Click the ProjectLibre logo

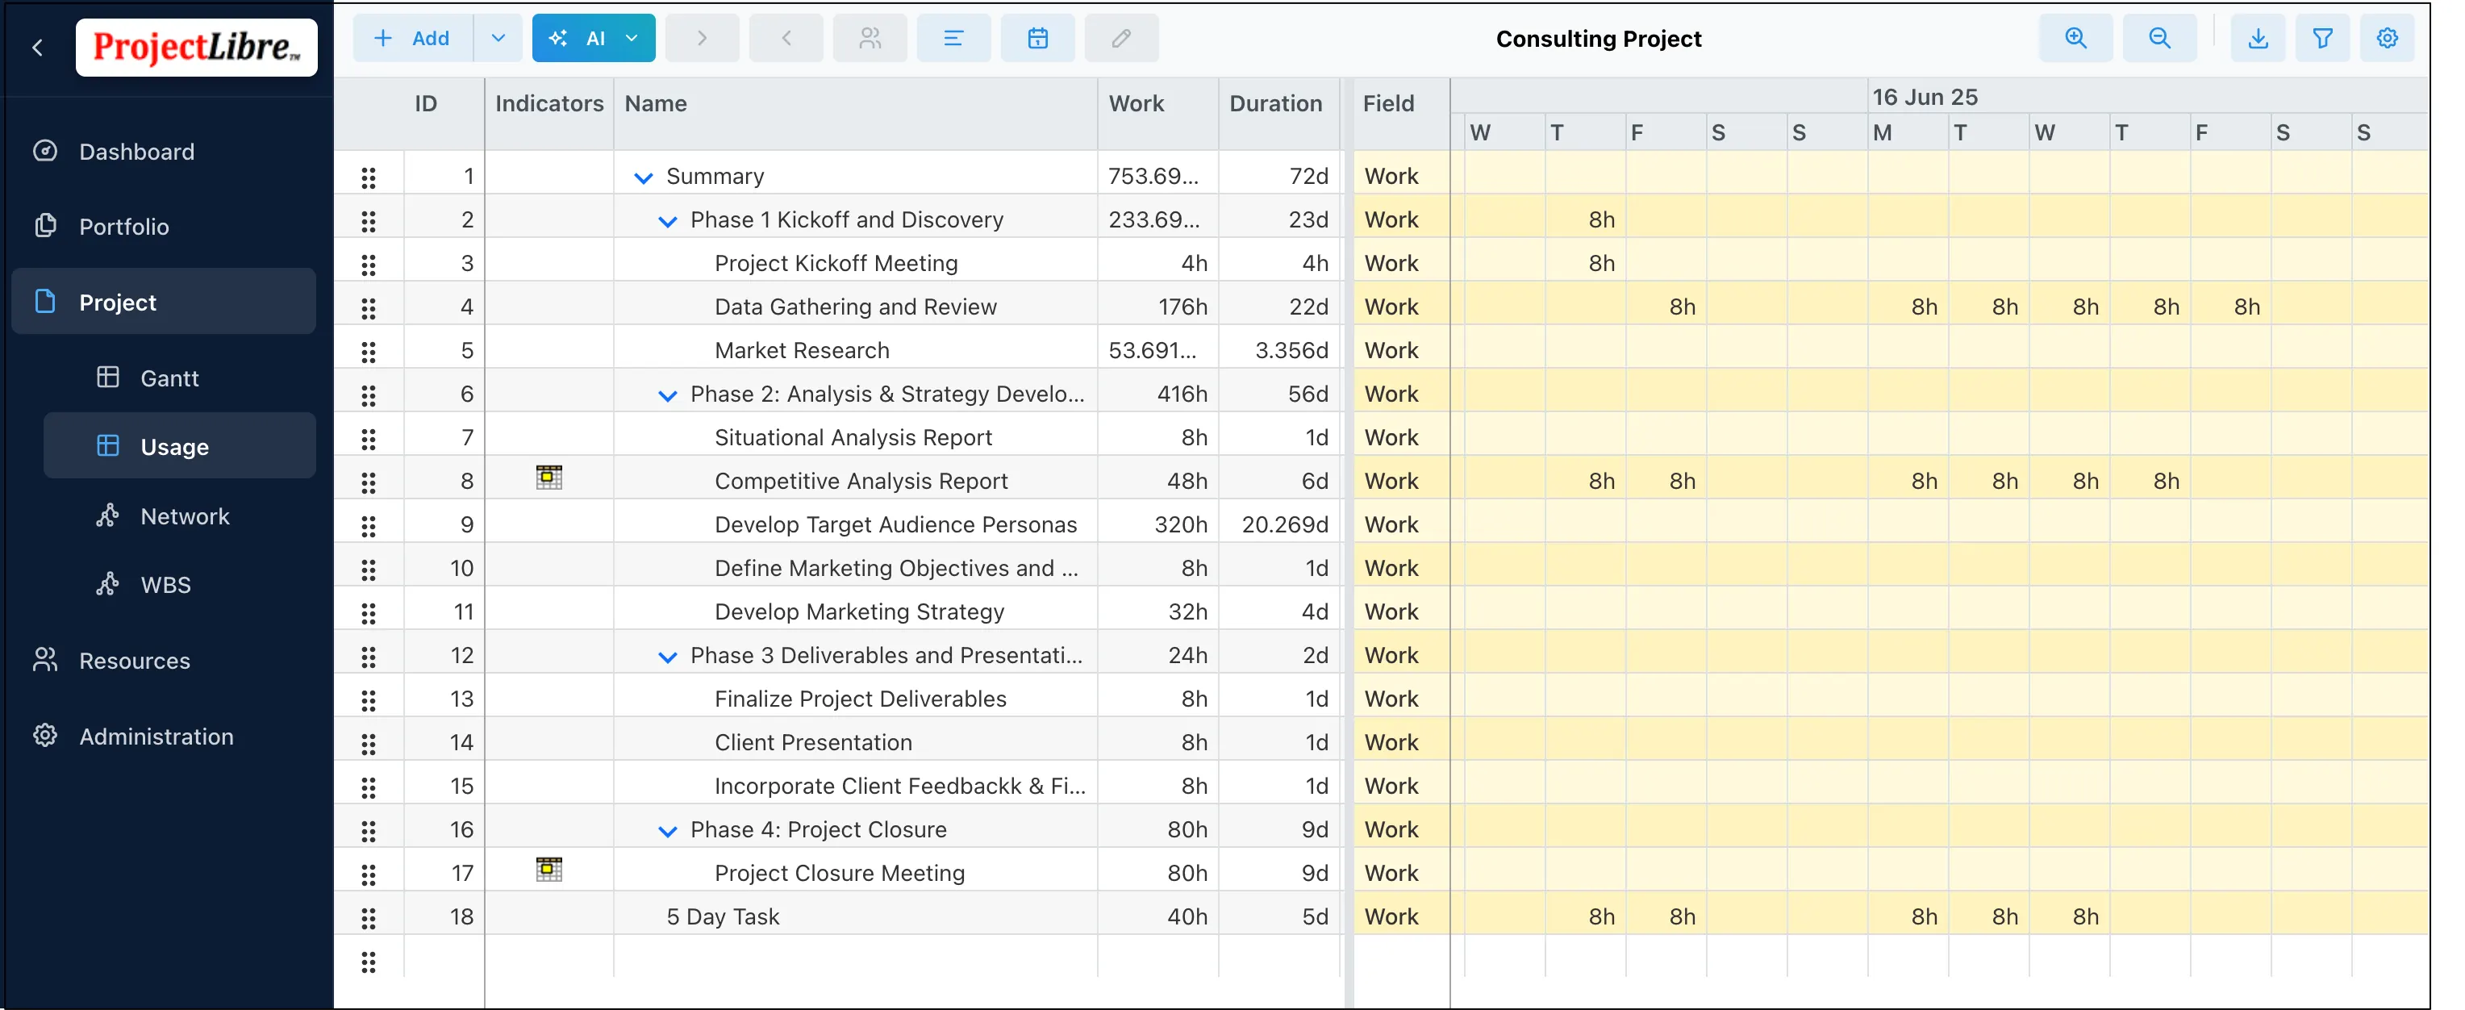pos(196,47)
